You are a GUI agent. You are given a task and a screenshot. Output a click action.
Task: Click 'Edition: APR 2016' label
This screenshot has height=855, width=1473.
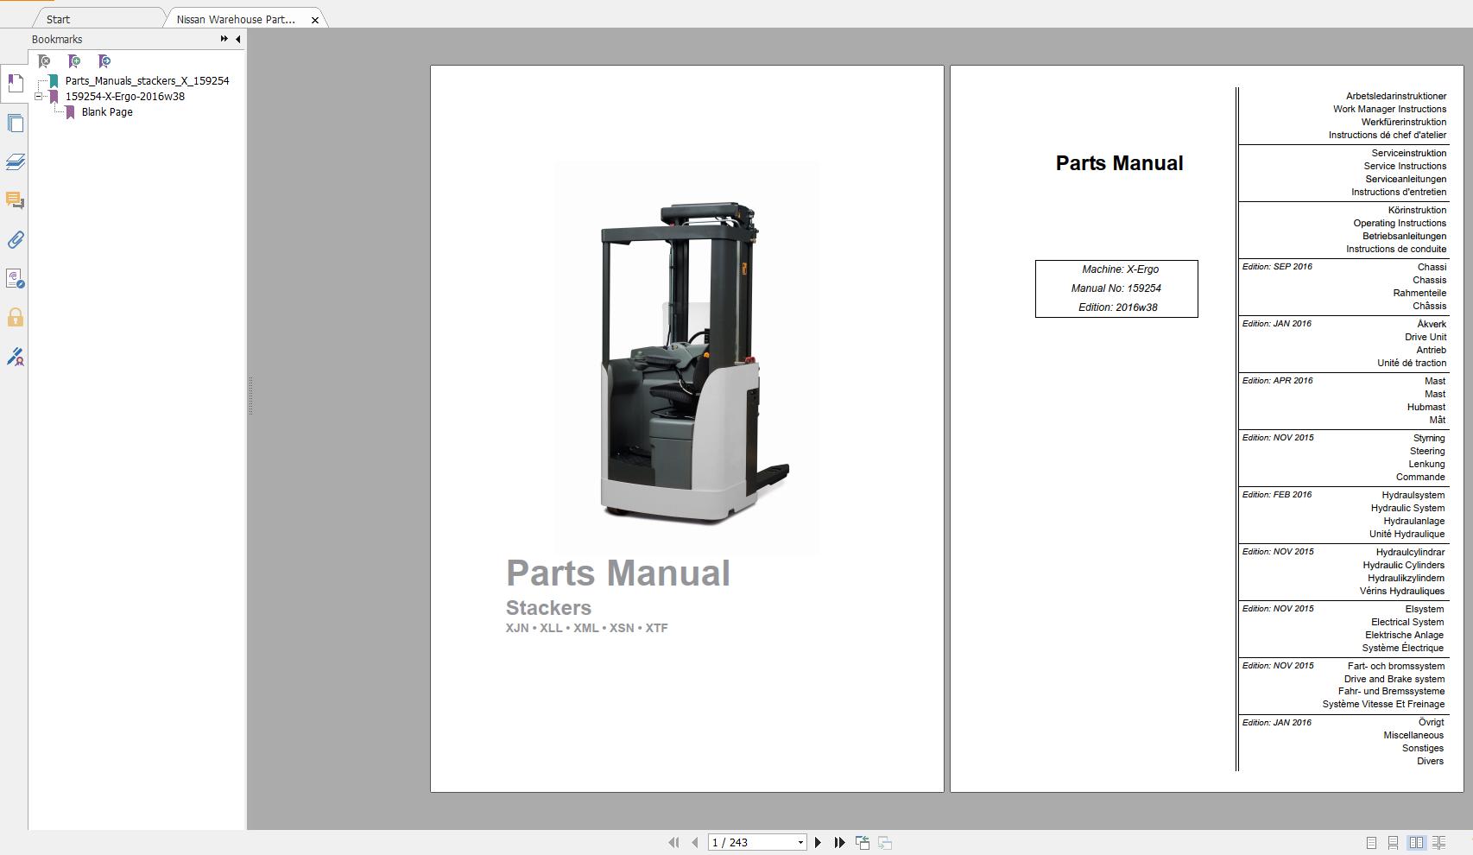coord(1277,381)
